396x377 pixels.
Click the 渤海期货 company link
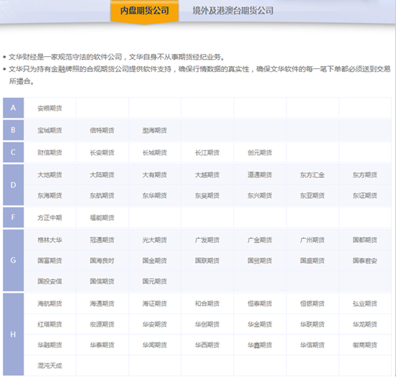pyautogui.click(x=155, y=130)
